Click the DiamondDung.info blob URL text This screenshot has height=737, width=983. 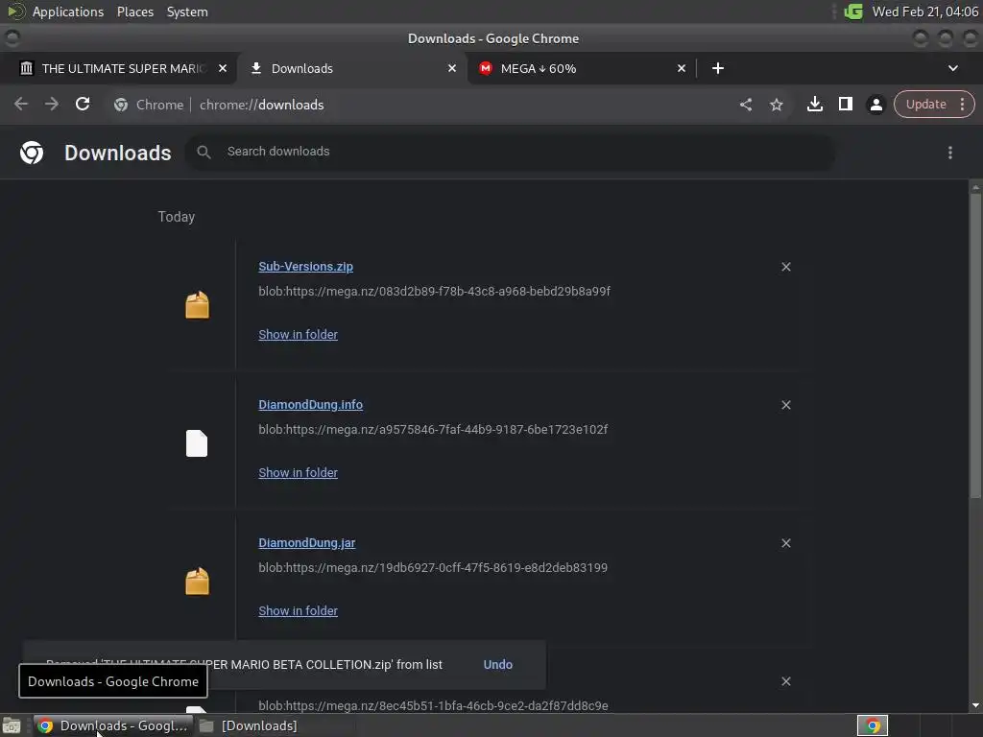click(x=433, y=430)
